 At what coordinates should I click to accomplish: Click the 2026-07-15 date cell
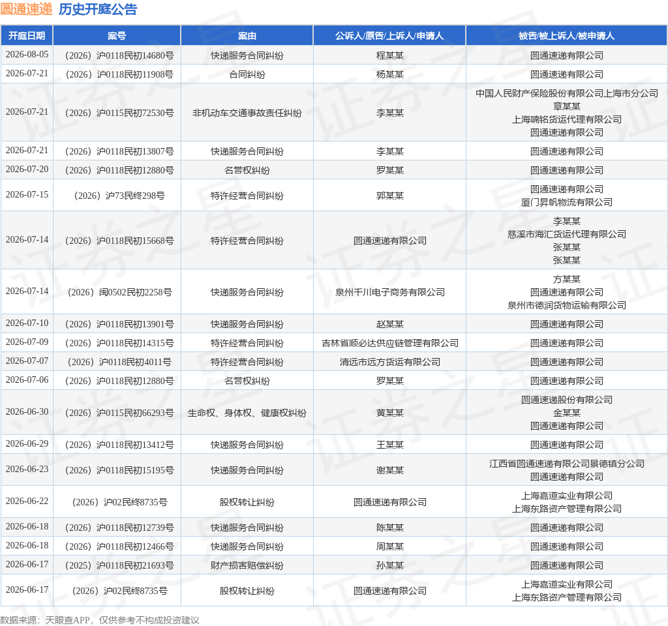27,194
